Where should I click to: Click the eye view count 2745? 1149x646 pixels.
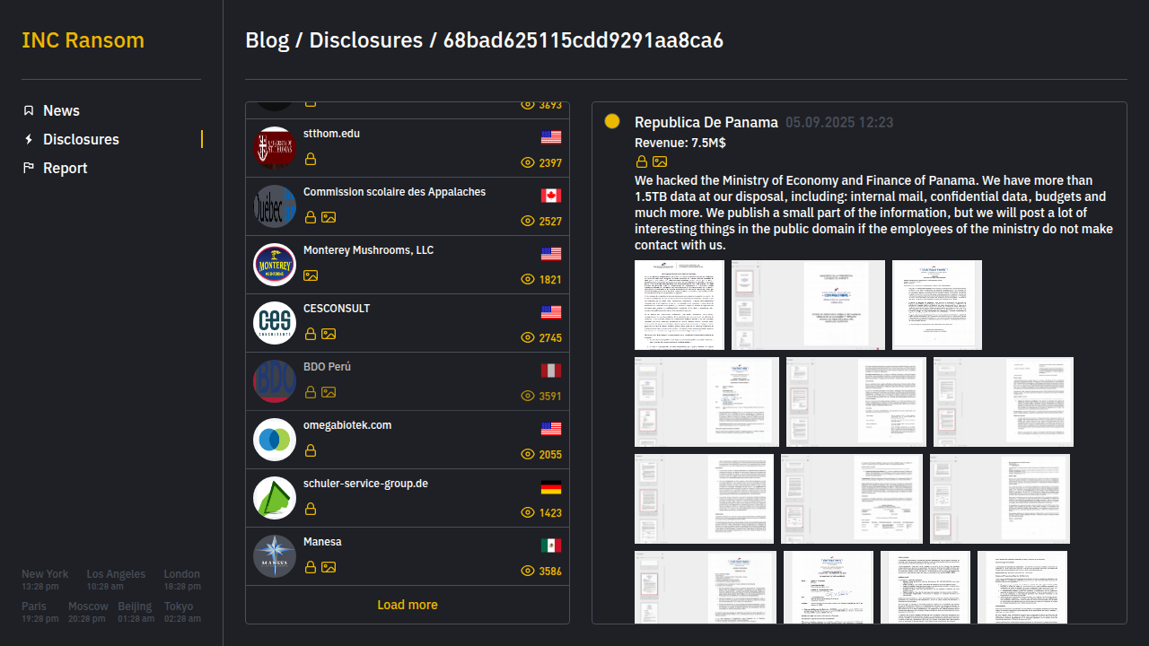[541, 337]
